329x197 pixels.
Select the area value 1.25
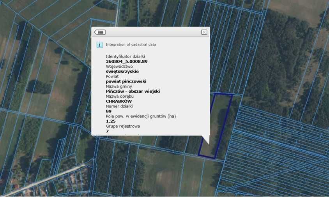[x=111, y=121]
